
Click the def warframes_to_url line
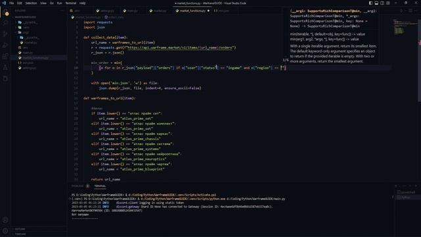click(x=109, y=98)
